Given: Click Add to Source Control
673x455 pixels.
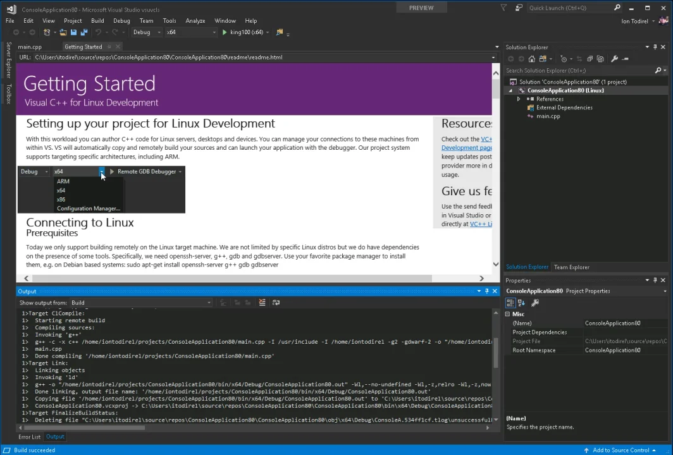Looking at the screenshot, I should pos(621,450).
